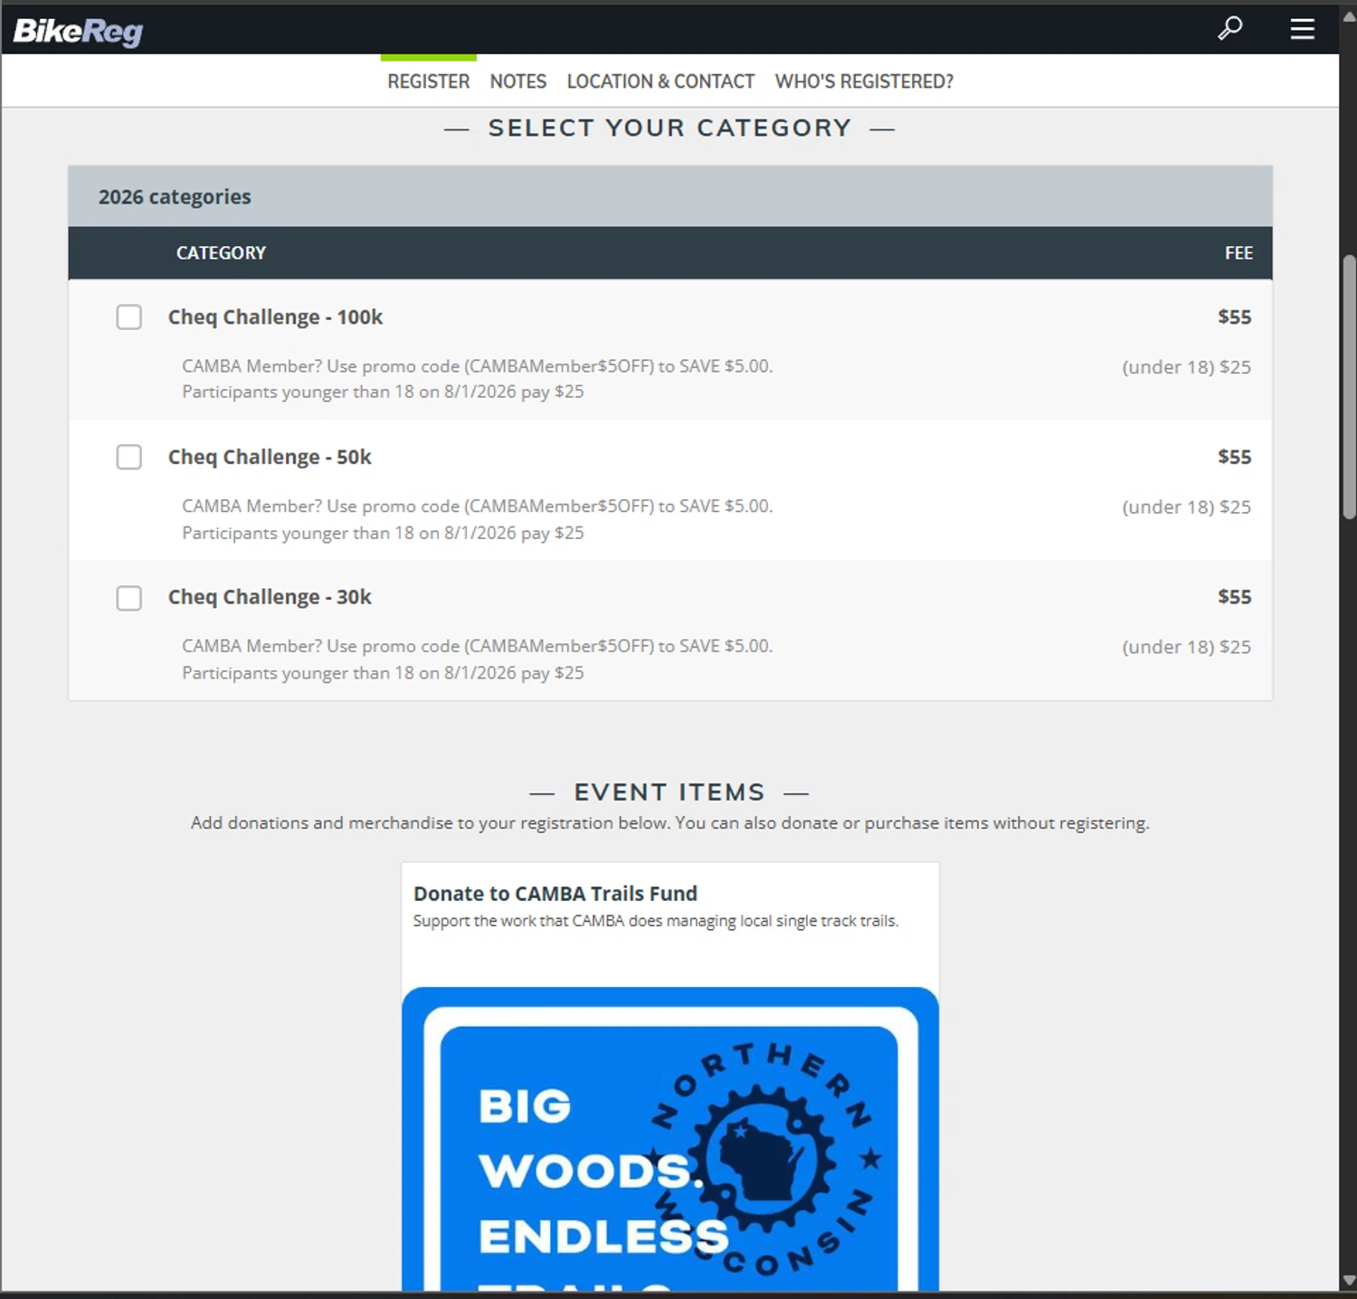
Task: Open the WHO'S REGISTERED? tab
Action: (864, 81)
